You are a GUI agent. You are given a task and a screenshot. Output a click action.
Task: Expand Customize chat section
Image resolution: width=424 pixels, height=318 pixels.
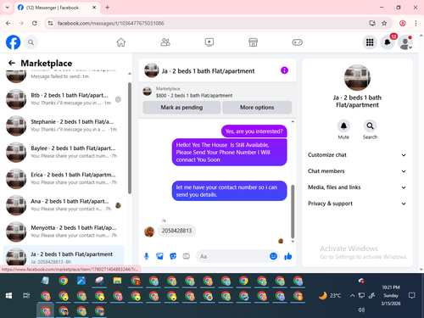click(x=357, y=155)
